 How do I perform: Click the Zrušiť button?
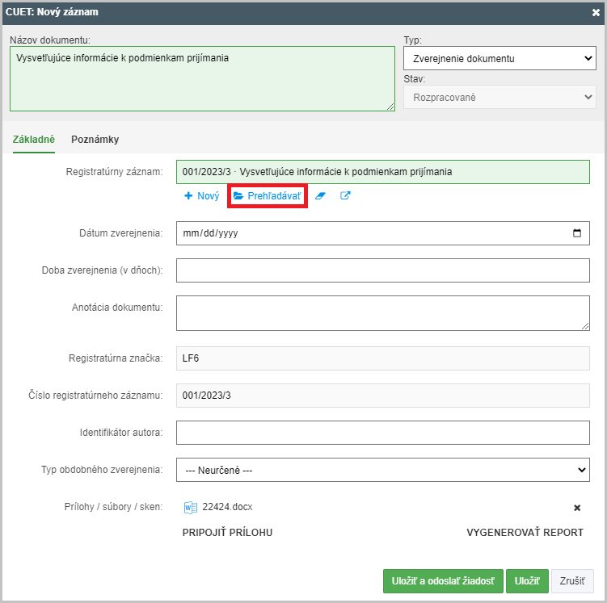(572, 581)
